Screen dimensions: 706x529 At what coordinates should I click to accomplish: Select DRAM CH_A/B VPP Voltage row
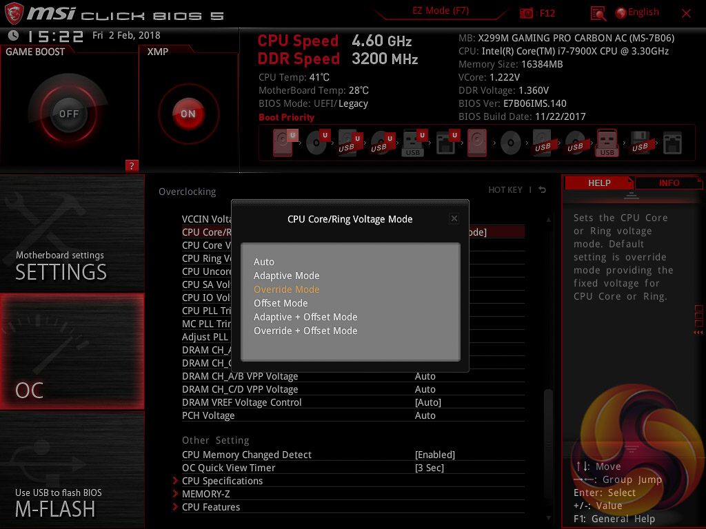coord(353,376)
